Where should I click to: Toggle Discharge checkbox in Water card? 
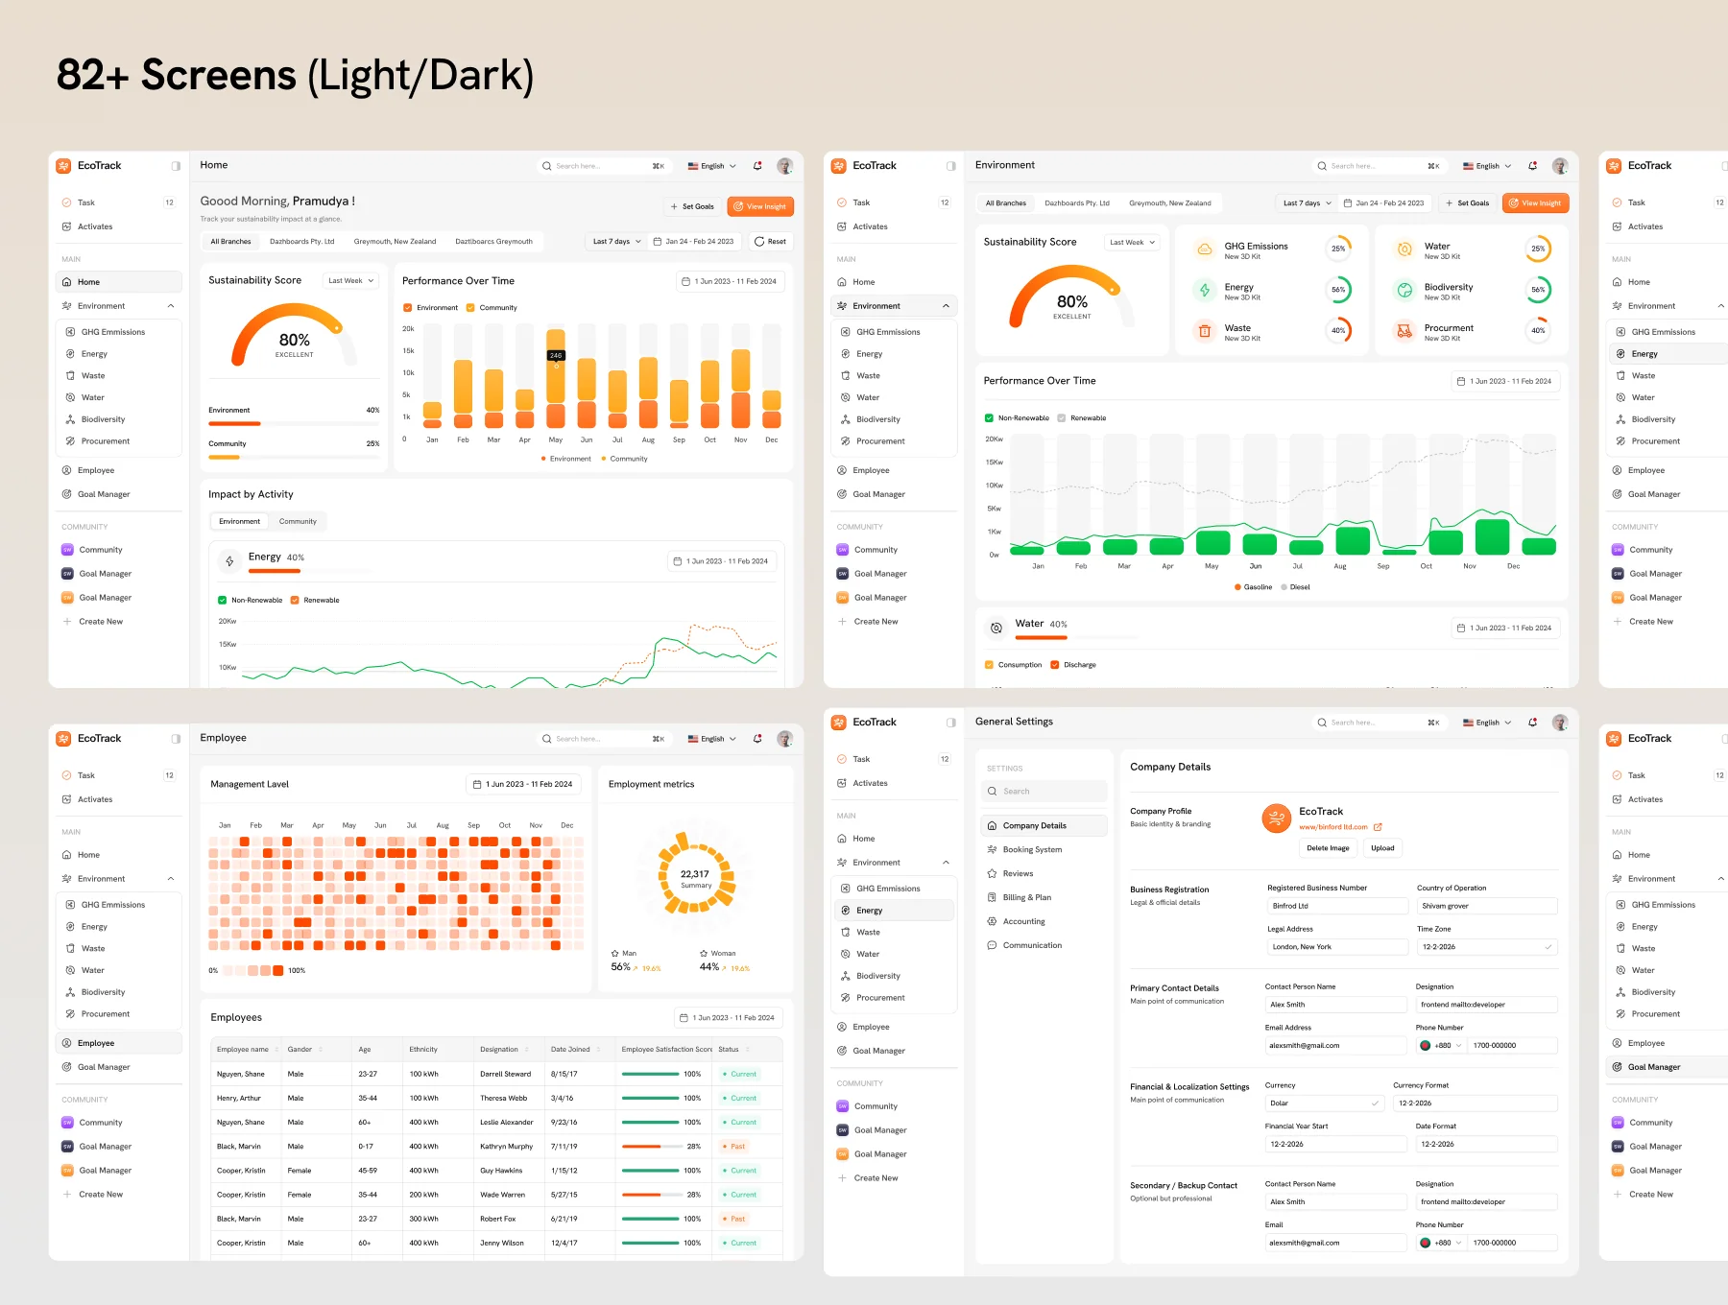tap(1055, 665)
